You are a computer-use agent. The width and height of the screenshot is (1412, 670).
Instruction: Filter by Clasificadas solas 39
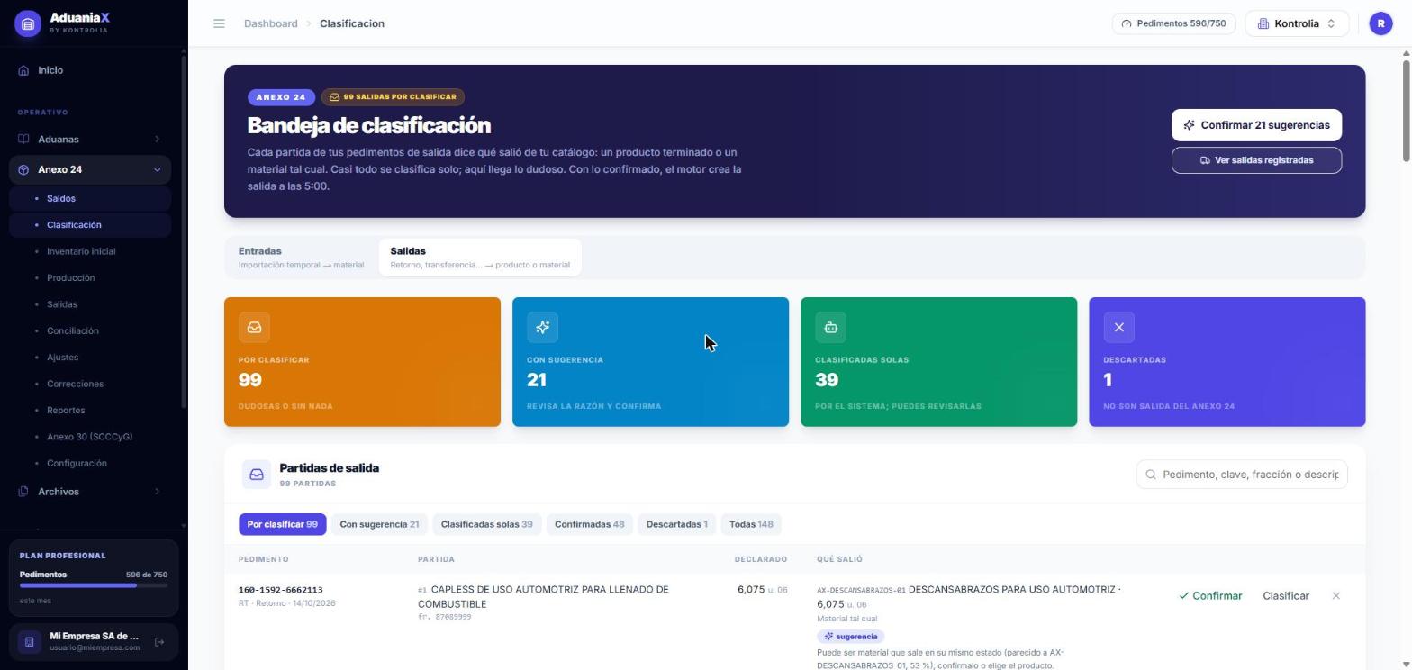pyautogui.click(x=486, y=524)
